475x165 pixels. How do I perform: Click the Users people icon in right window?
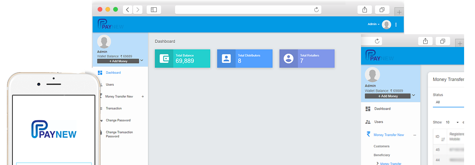click(368, 122)
